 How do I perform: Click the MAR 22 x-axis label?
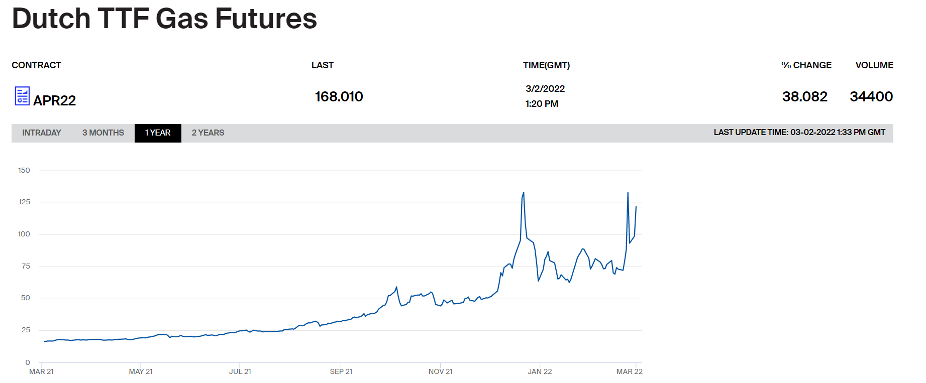(630, 372)
